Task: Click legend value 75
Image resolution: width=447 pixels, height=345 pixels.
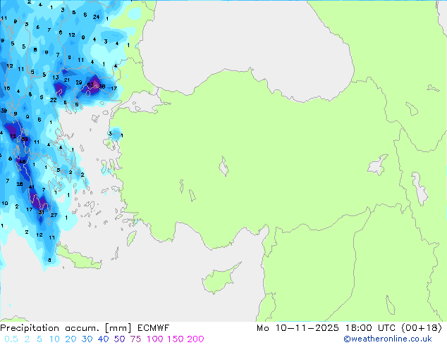Action: click(135, 339)
